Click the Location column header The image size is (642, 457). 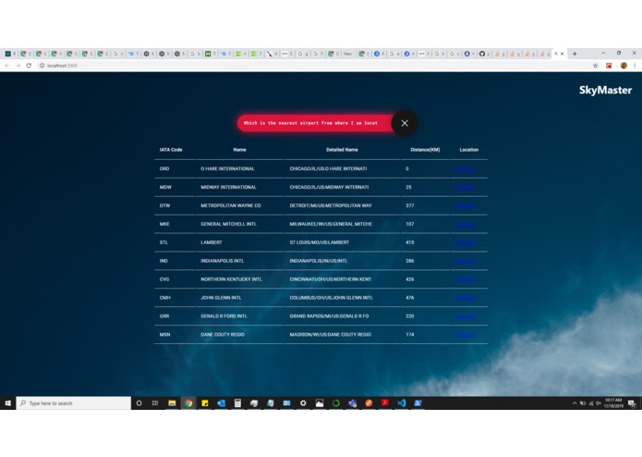(469, 150)
